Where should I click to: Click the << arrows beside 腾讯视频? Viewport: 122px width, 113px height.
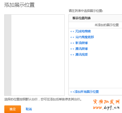coord(72,55)
